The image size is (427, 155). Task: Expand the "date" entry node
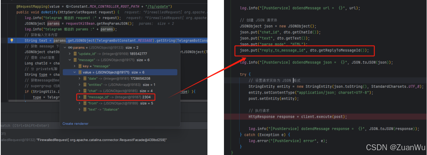pyautogui.click(x=80, y=79)
